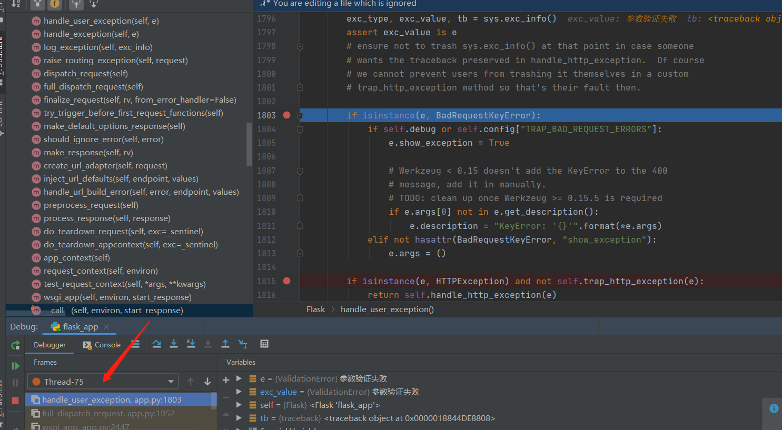This screenshot has height=430, width=782.
Task: Click the Step Out icon
Action: (225, 344)
